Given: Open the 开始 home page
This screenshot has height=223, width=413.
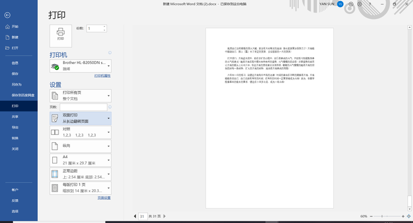Looking at the screenshot, I should pyautogui.click(x=19, y=26).
